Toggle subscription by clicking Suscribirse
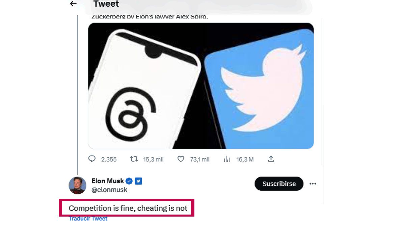Screen dimensions: 405x227 (x=279, y=184)
